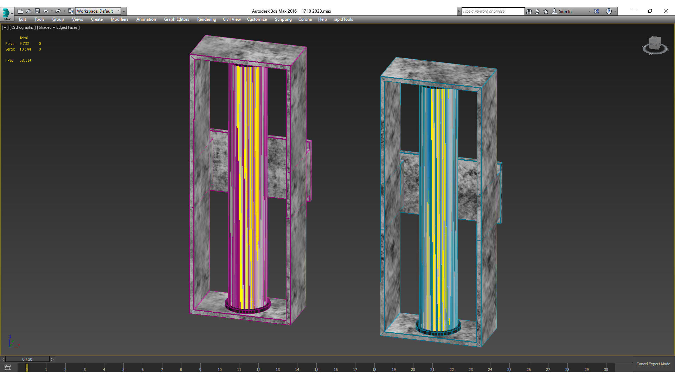This screenshot has width=675, height=379.
Task: Open the Customize menu
Action: 257,19
